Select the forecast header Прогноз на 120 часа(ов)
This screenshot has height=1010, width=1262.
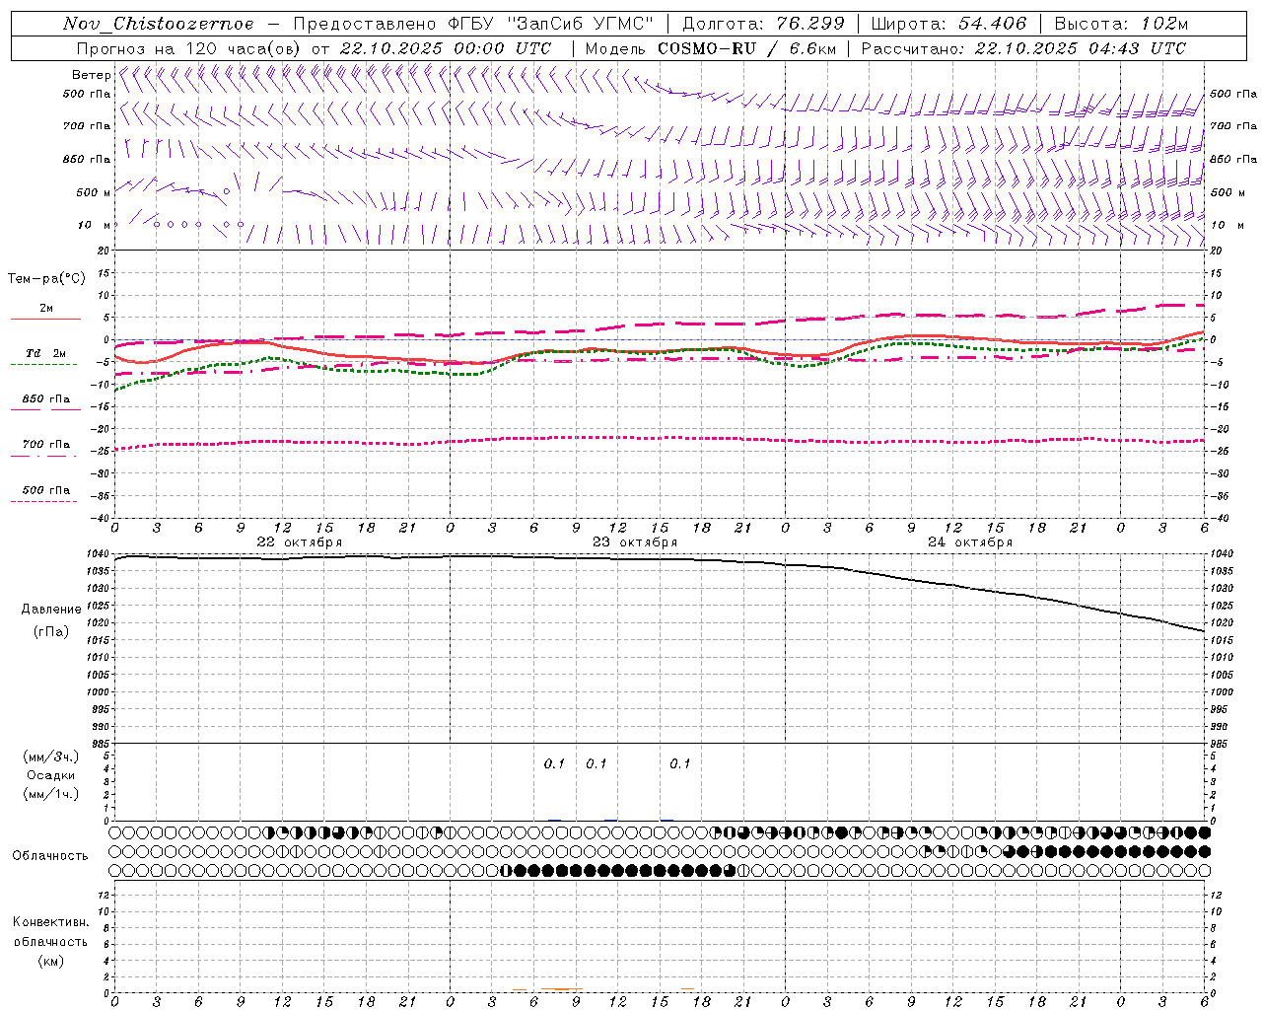coord(189,48)
